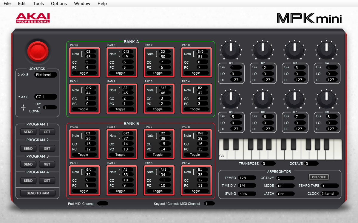Open the Options menu
Screen dimensions: 358x223
59,4
